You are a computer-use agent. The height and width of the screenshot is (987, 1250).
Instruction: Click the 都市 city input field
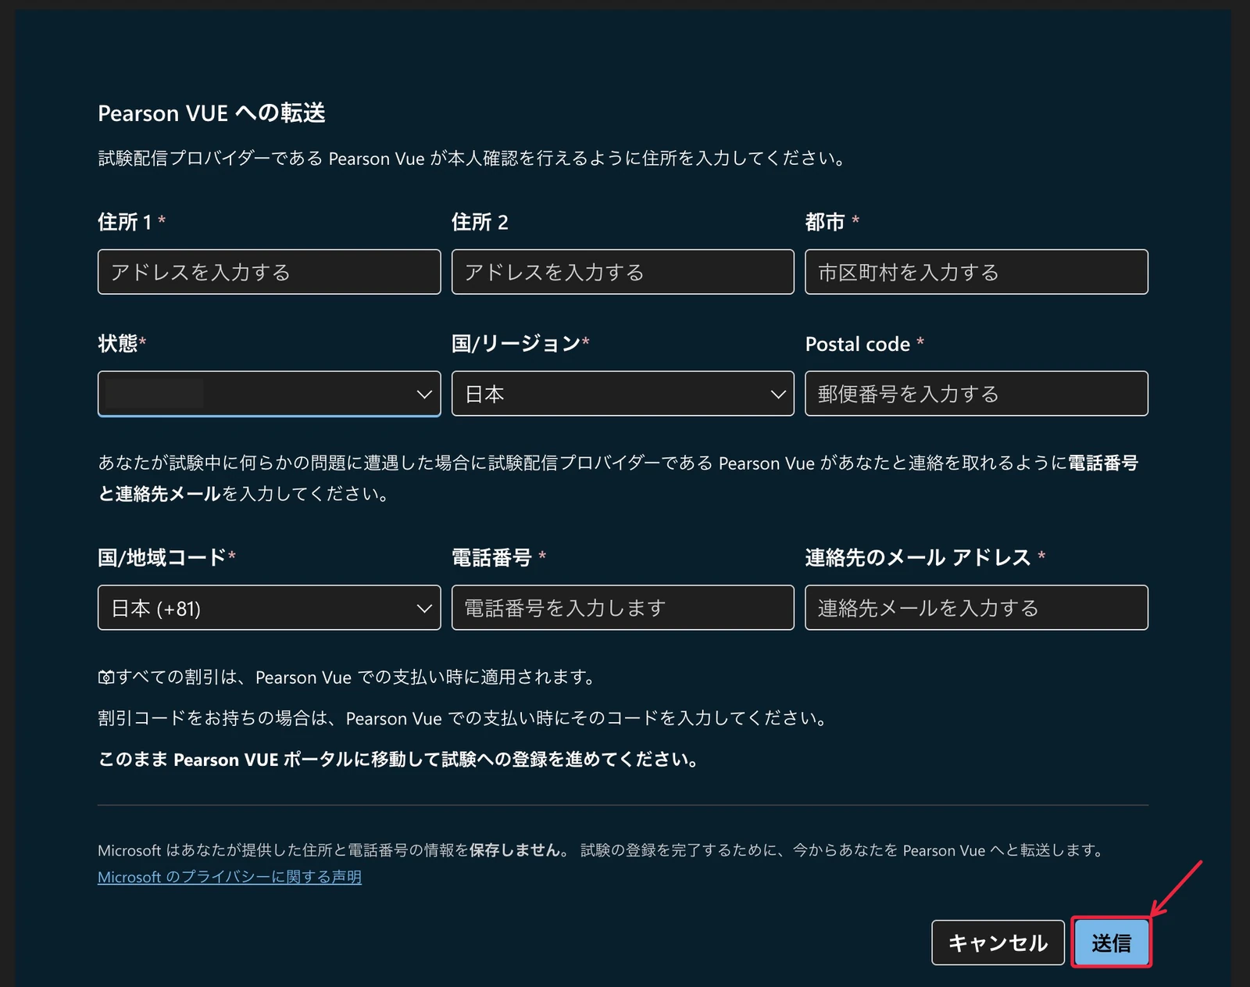click(x=977, y=272)
